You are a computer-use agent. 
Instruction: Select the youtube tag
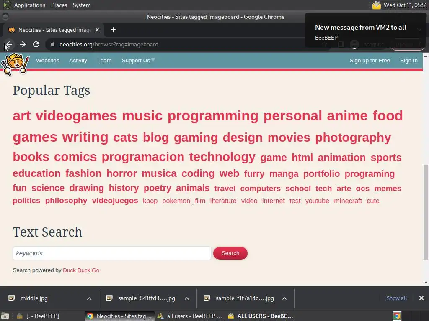click(x=317, y=201)
